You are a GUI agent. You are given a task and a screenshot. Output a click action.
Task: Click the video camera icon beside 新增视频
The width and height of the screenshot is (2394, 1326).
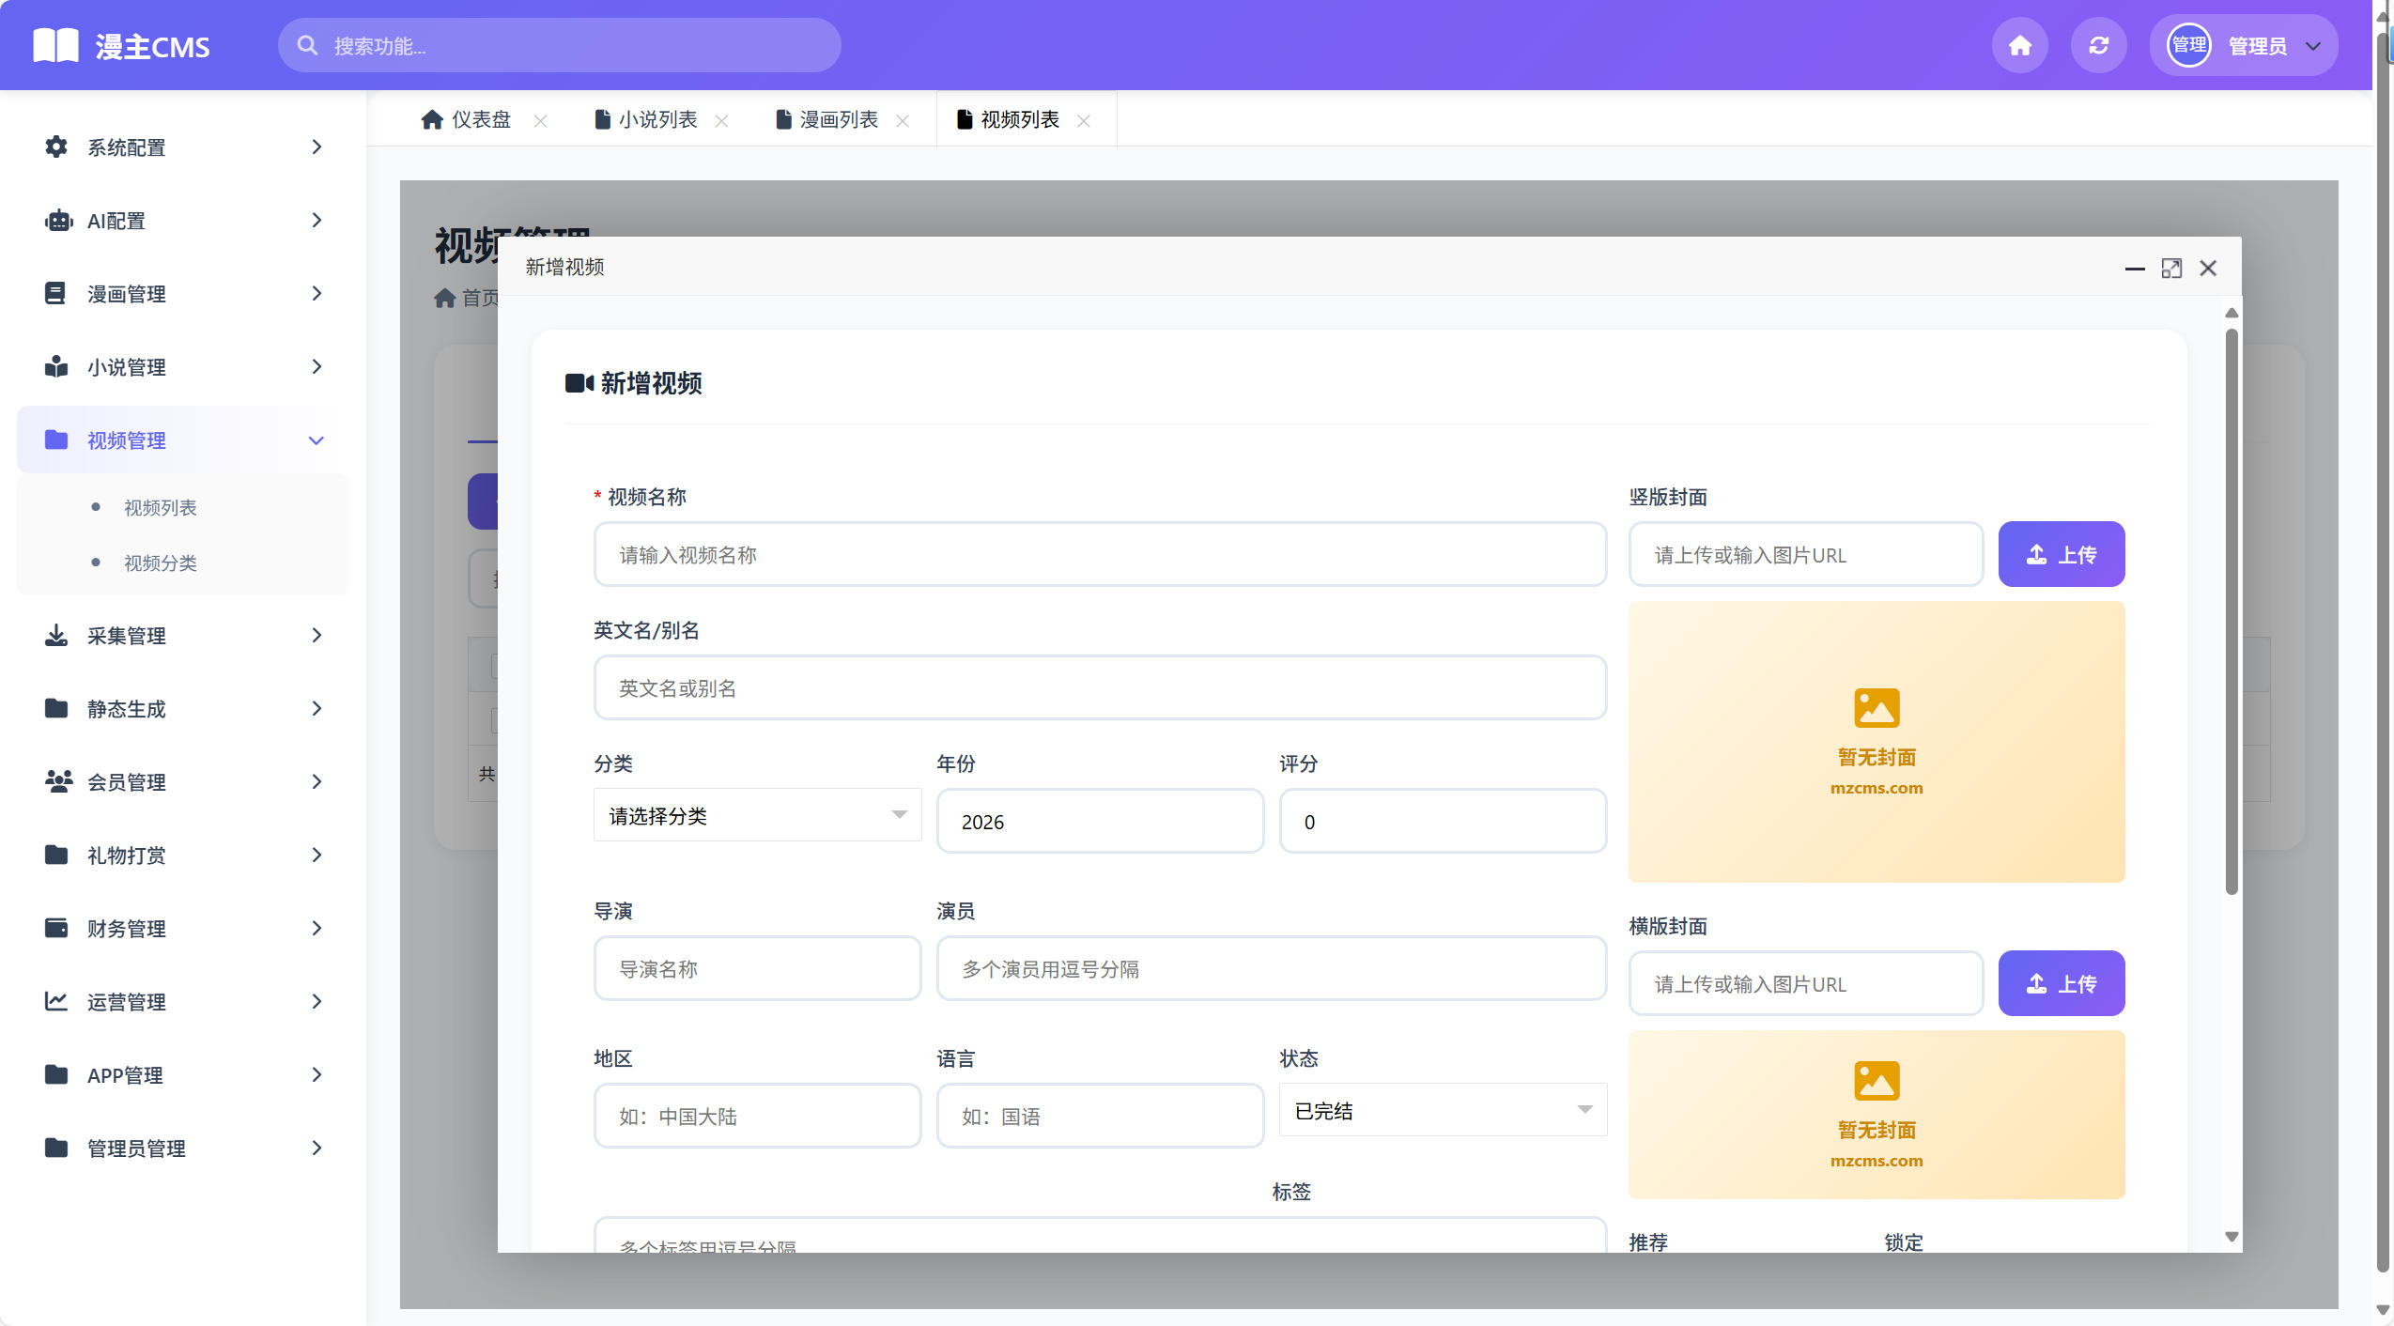(579, 382)
